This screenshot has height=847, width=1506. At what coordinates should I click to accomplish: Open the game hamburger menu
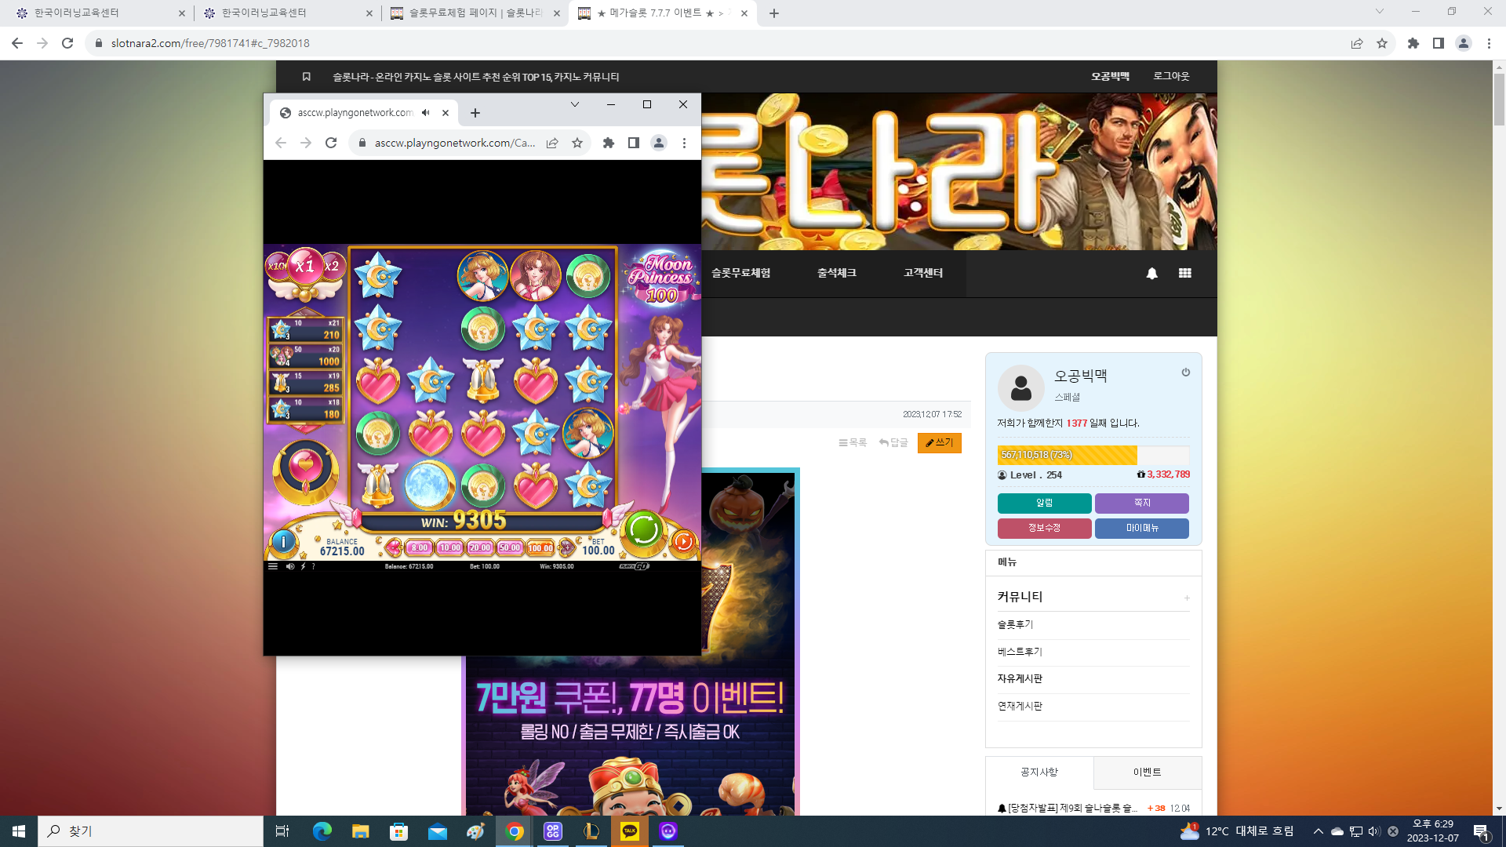[x=273, y=566]
